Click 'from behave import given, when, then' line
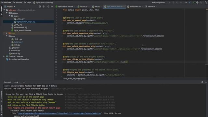Viewport: 208px width, 117px height. coord(81,10)
